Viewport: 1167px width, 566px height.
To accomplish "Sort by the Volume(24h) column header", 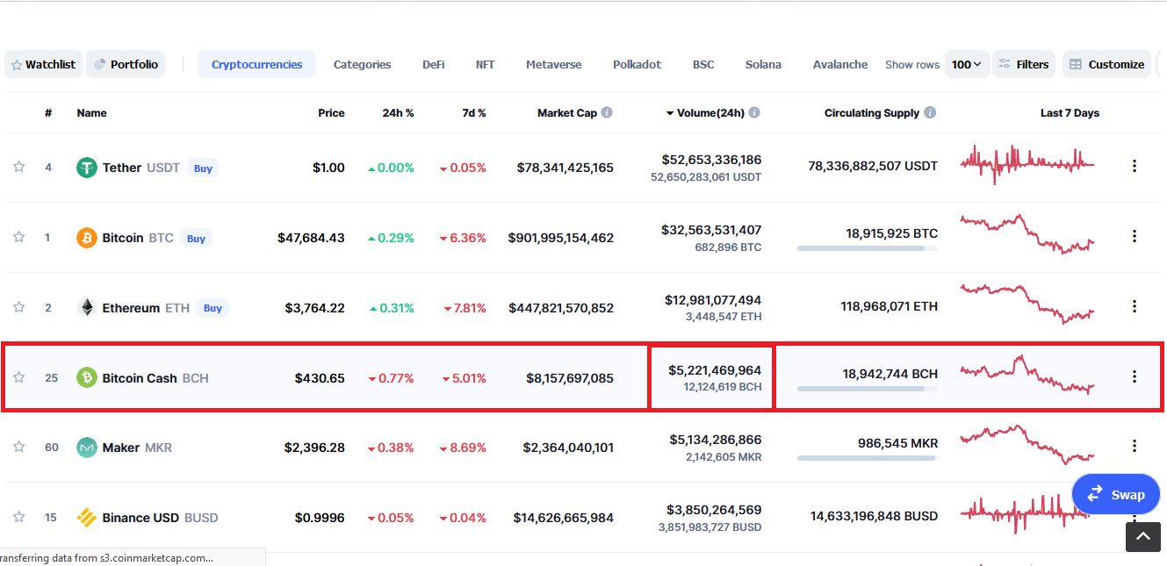I will (705, 112).
